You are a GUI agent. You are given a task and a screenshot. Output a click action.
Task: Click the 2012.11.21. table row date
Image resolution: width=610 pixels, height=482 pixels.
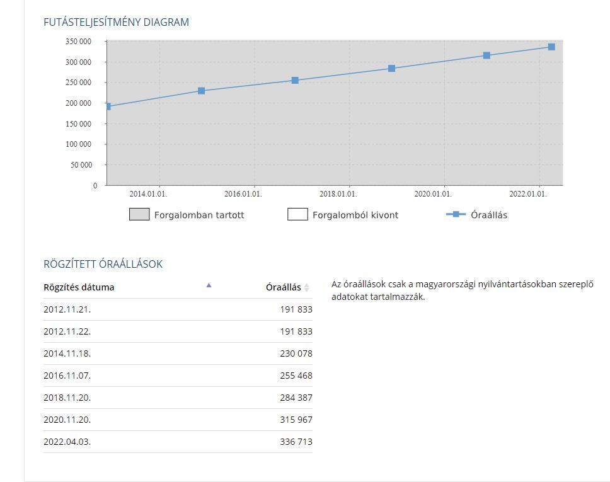tap(67, 309)
